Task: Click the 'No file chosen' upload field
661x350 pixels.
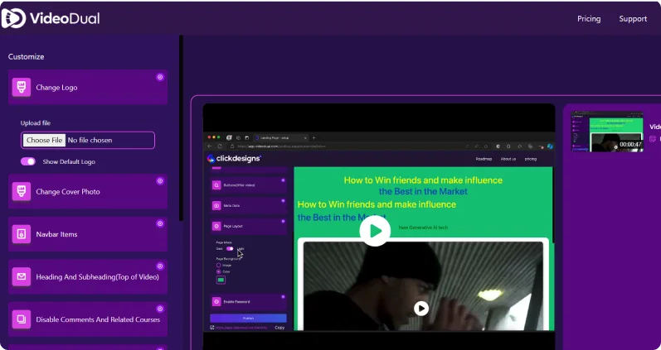Action: pos(109,141)
